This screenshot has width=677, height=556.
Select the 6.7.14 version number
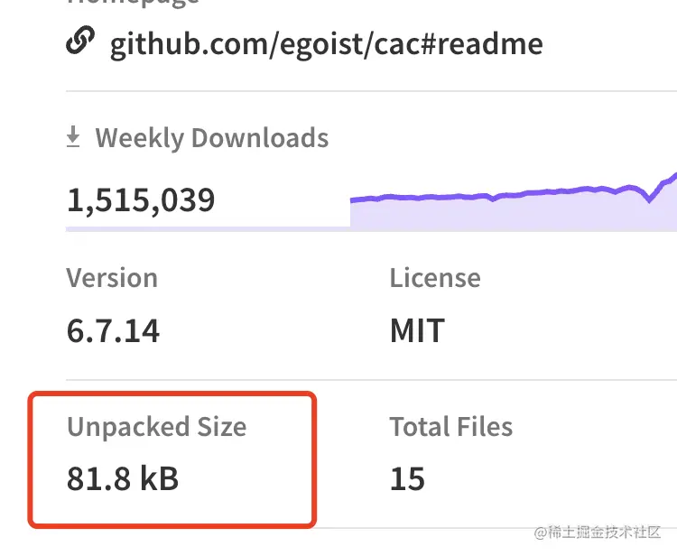(114, 330)
